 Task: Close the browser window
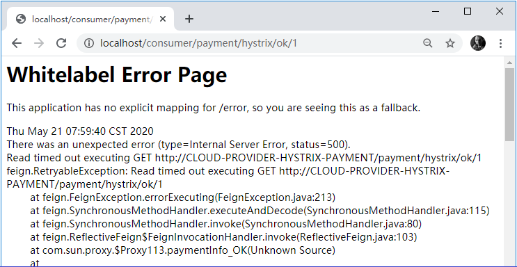tap(499, 11)
